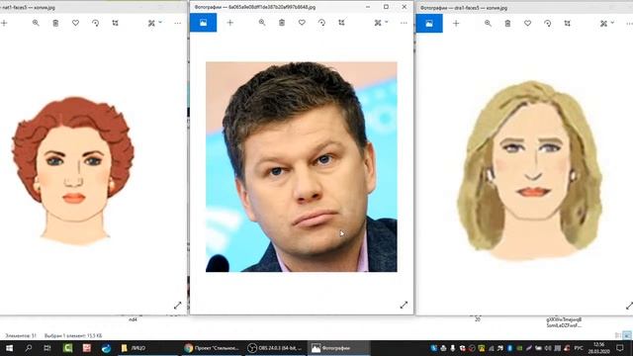This screenshot has width=633, height=356.
Task: Maximize the middle Photos window
Action: tap(386, 7)
